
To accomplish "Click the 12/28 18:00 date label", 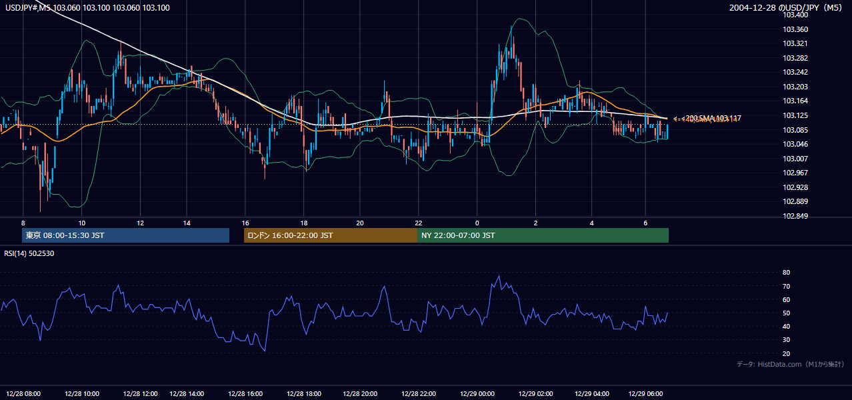I will 303,393.
